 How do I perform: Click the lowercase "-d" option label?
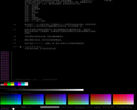pos(14,37)
